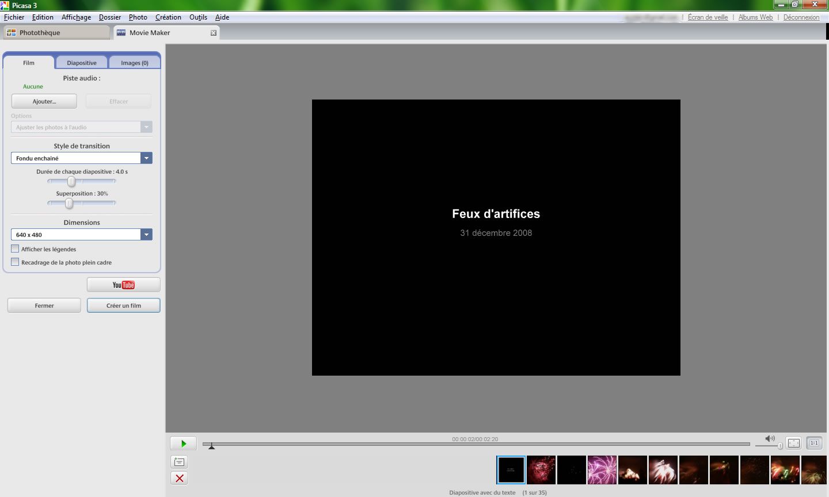This screenshot has width=829, height=497.
Task: Switch to the Film tab
Action: [29, 63]
